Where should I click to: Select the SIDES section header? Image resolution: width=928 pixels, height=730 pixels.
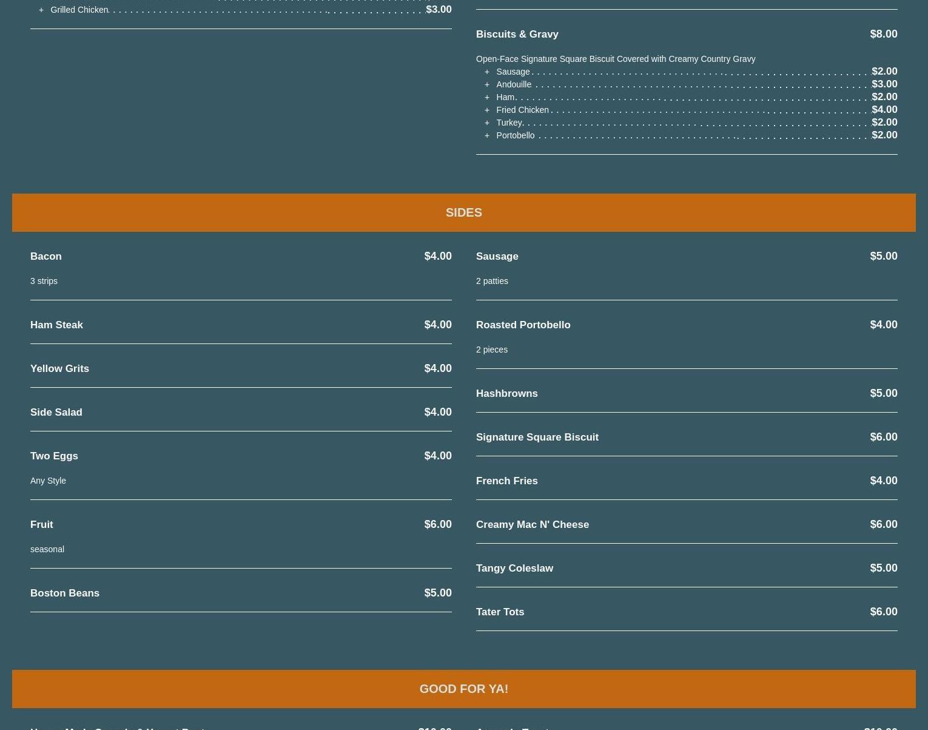point(463,212)
